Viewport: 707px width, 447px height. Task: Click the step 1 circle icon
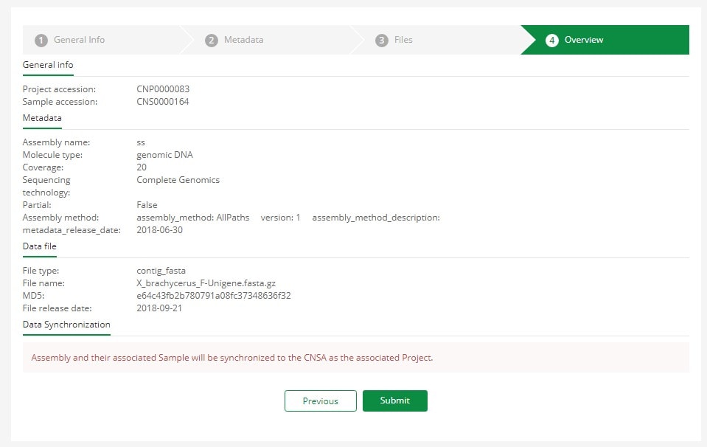[x=41, y=40]
